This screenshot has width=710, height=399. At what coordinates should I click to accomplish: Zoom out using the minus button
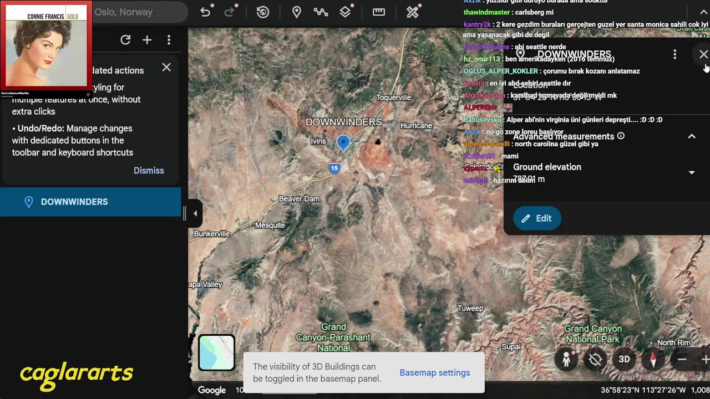pos(682,360)
